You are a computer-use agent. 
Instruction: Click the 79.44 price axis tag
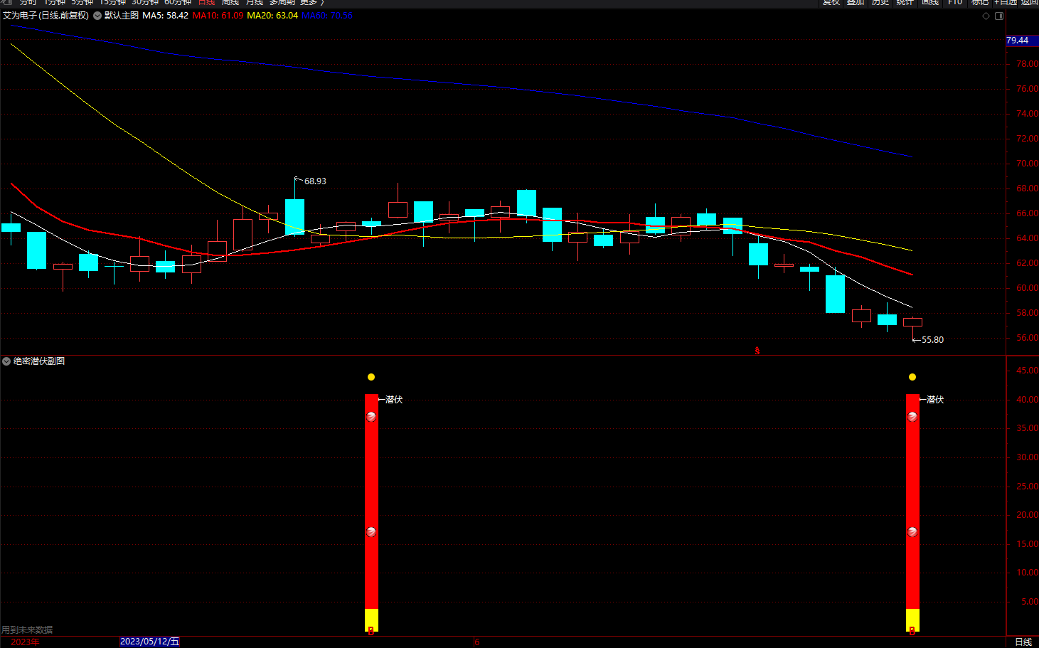1022,41
